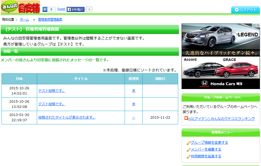Click pencil icon next to メンバーを編集する

[189, 150]
